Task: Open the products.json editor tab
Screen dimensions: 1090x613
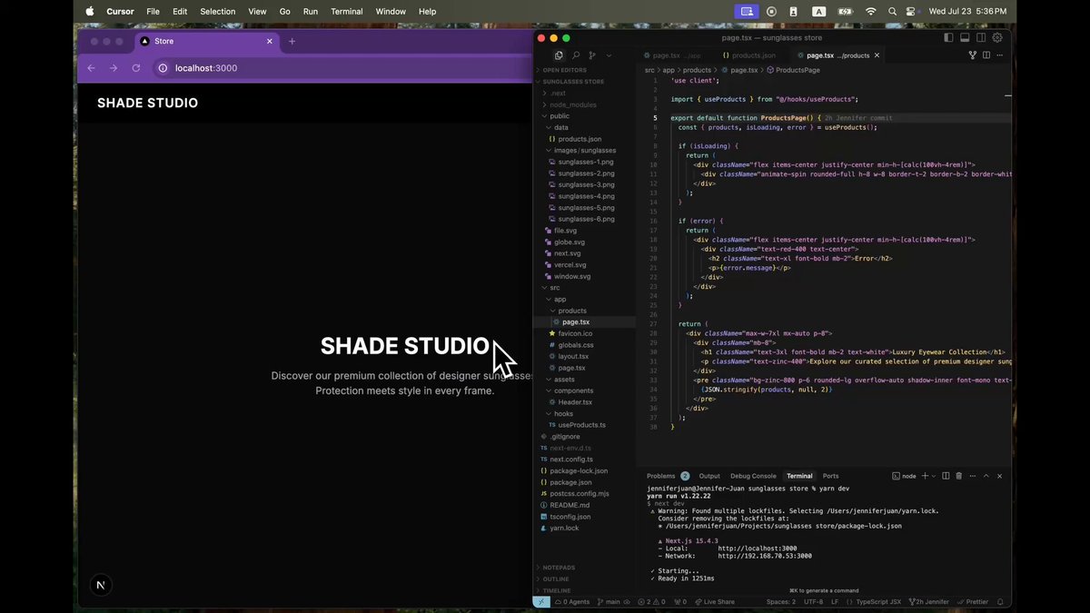Action: [748, 55]
